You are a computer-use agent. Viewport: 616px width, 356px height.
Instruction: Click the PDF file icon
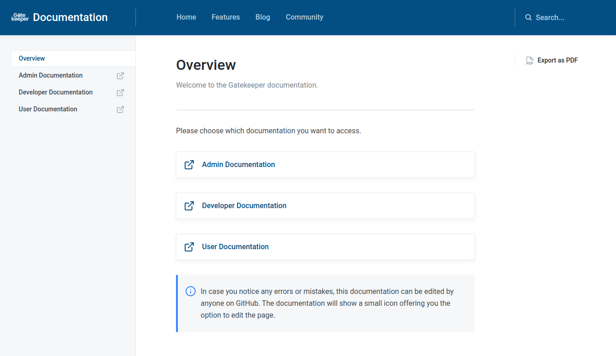(x=529, y=61)
